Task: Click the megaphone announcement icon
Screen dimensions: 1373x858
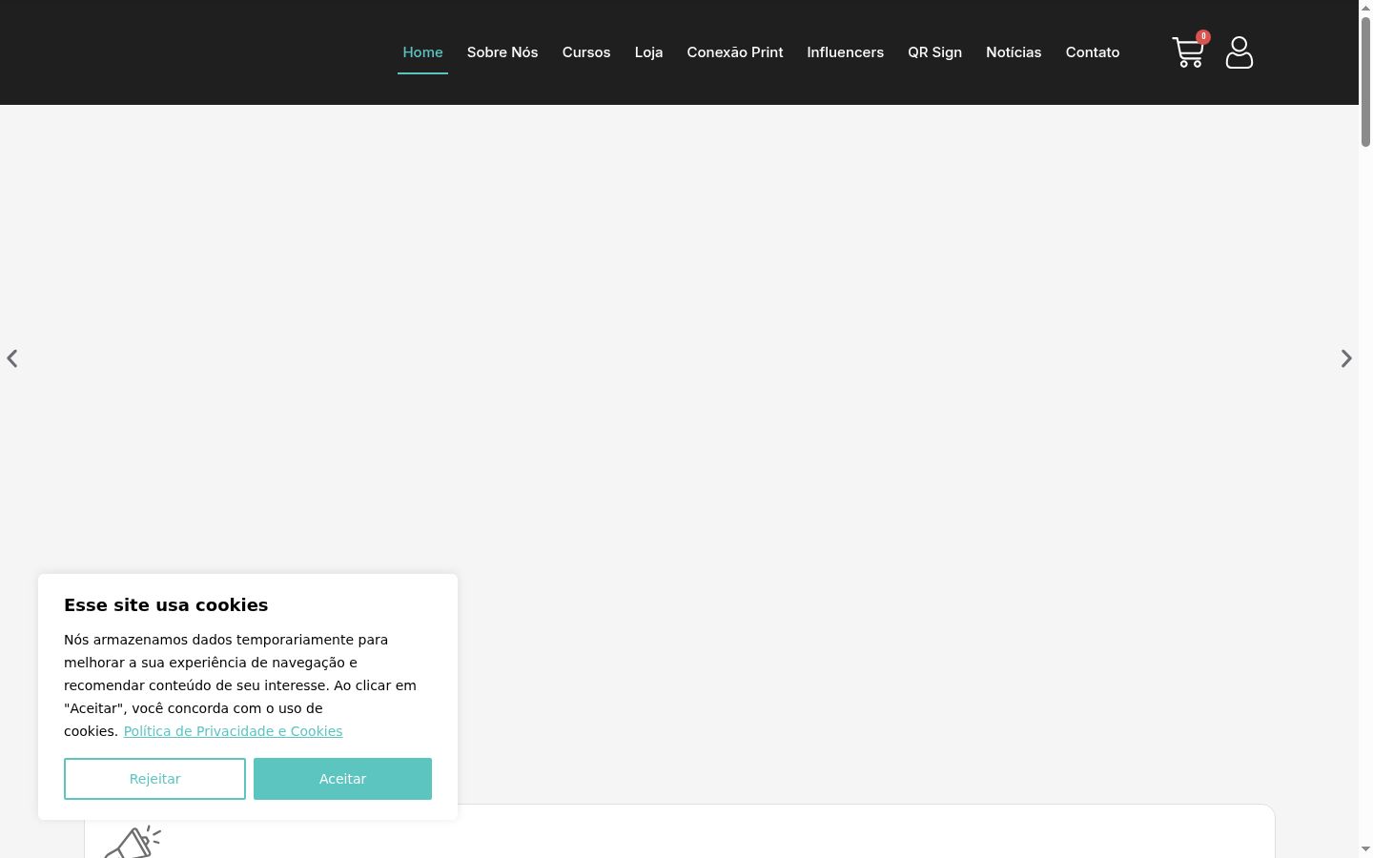Action: pos(133,842)
